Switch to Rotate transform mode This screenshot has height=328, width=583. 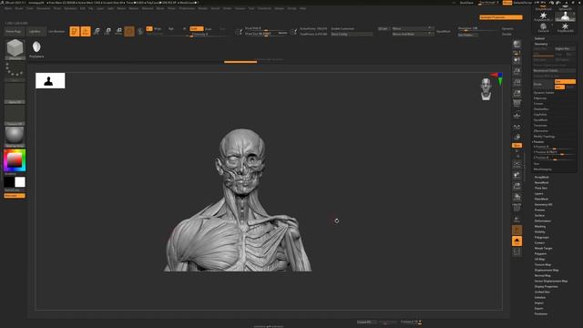118,31
